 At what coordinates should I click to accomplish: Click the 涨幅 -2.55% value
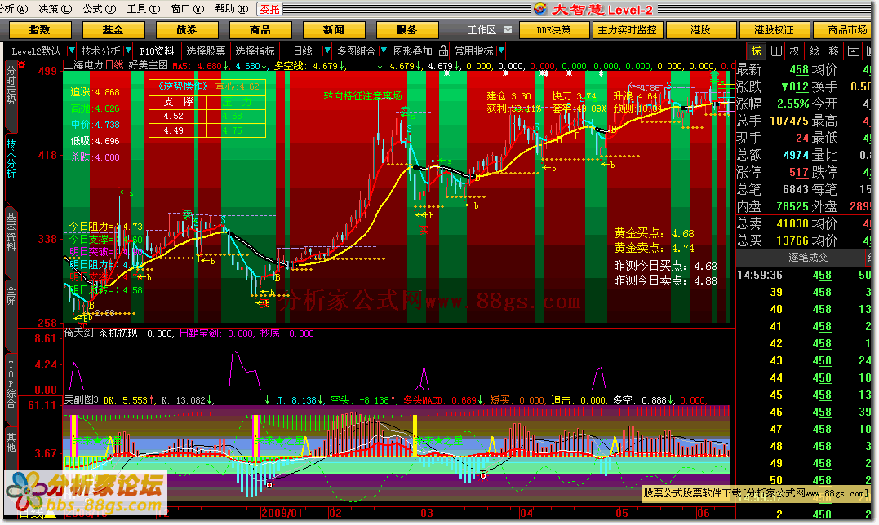pos(791,104)
